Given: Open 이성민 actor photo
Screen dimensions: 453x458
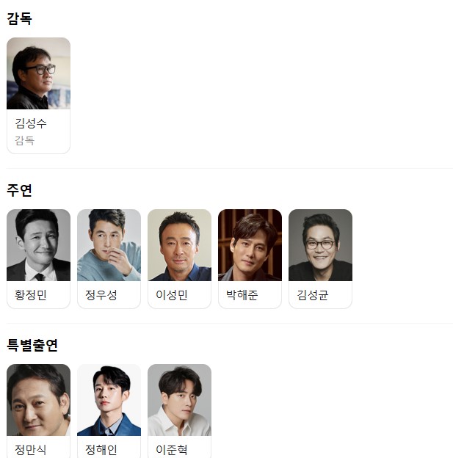Looking at the screenshot, I should click(179, 245).
